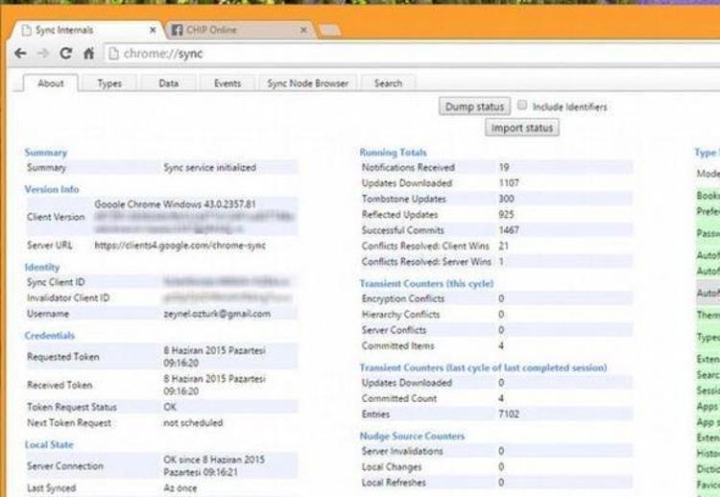Select the Sync Internals browser tab
The image size is (720, 497).
coord(86,30)
